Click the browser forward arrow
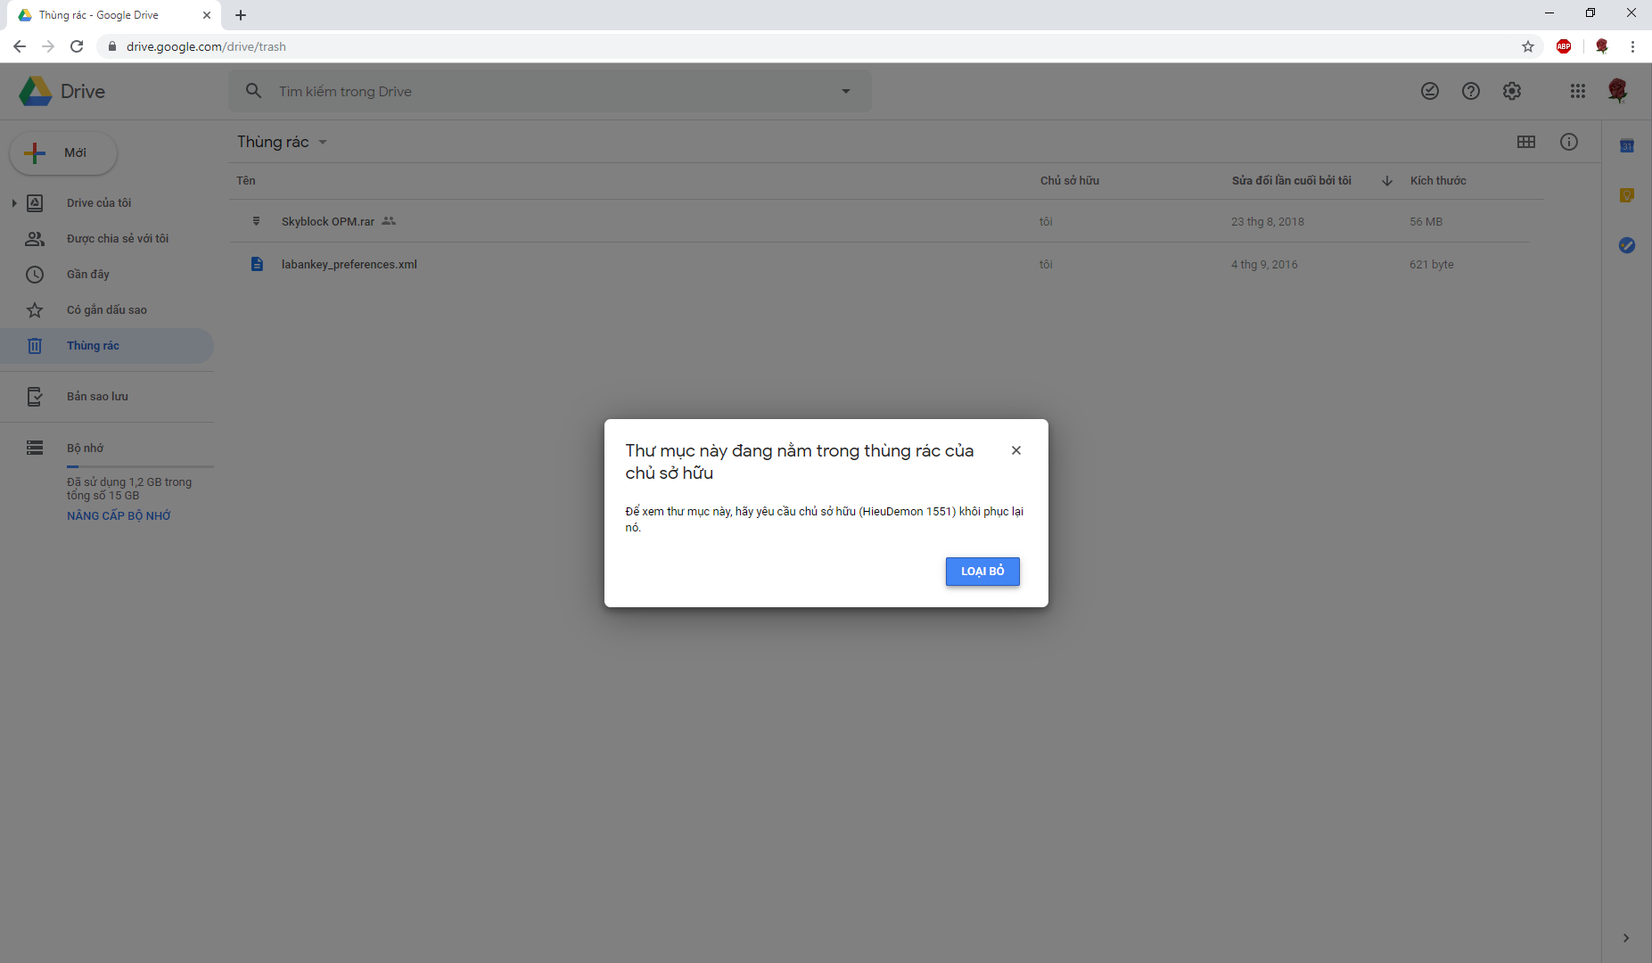This screenshot has width=1652, height=963. point(48,46)
